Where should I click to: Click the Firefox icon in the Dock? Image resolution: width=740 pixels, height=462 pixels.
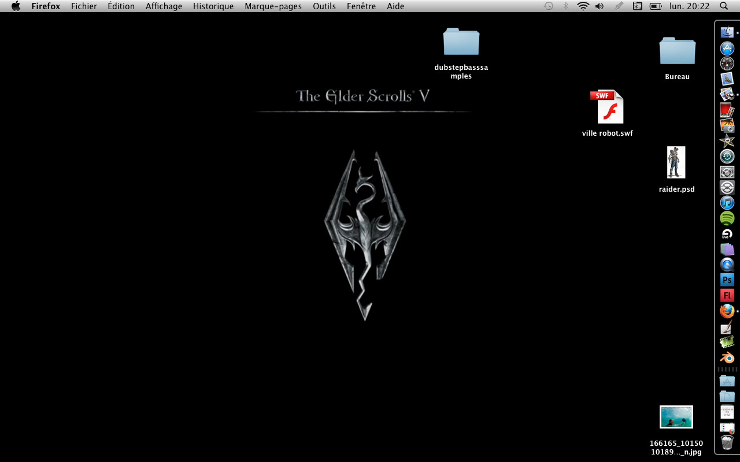tap(727, 311)
